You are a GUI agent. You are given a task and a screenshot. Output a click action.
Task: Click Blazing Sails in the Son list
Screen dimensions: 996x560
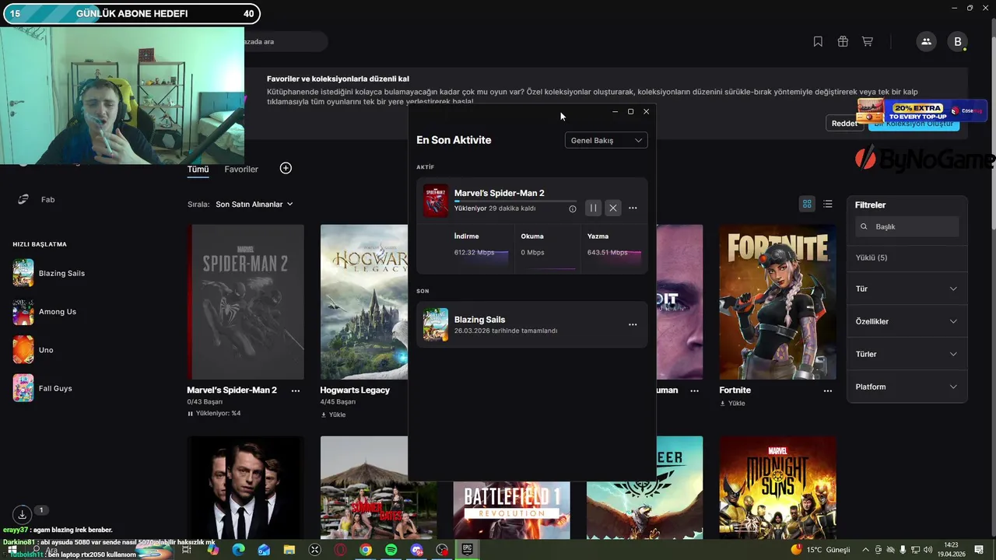[532, 324]
